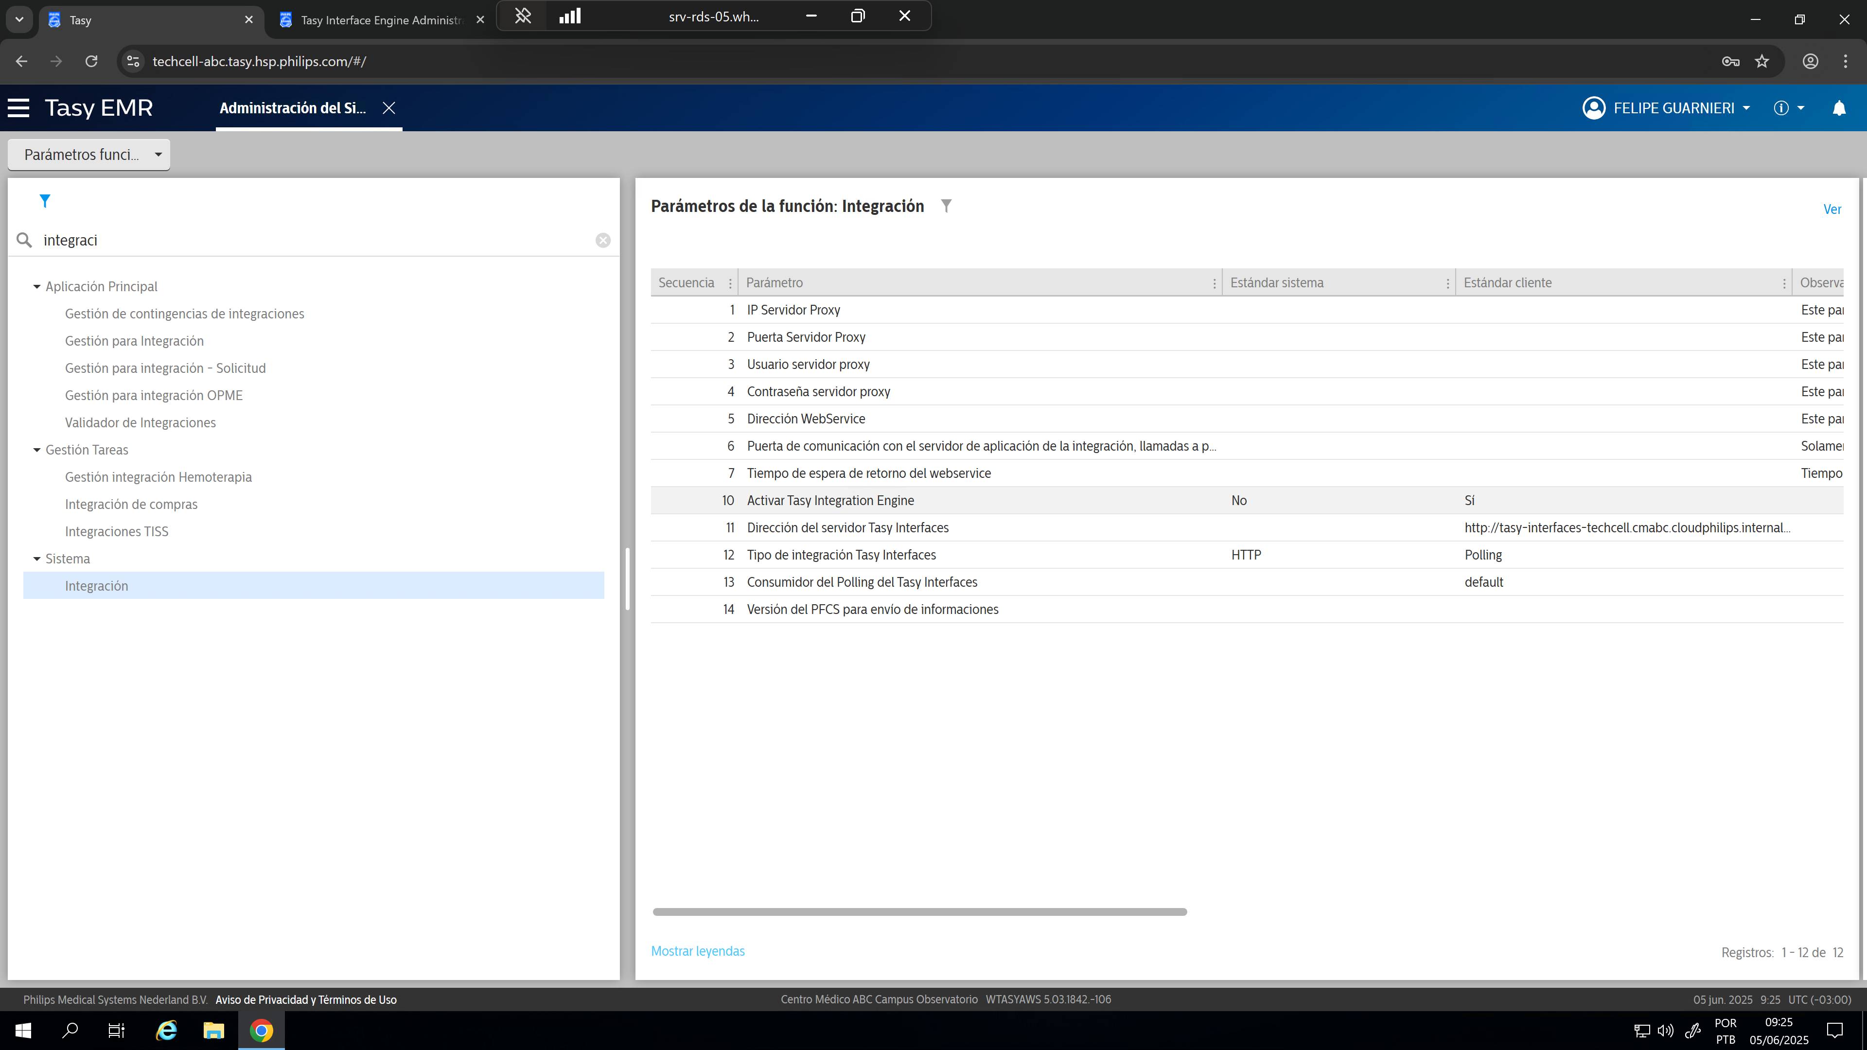Select Integraciones TISS

coord(116,532)
